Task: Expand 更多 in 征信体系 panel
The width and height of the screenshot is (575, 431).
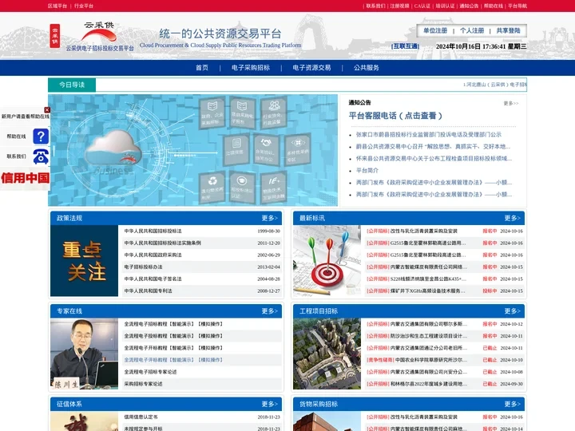Action: (270, 404)
